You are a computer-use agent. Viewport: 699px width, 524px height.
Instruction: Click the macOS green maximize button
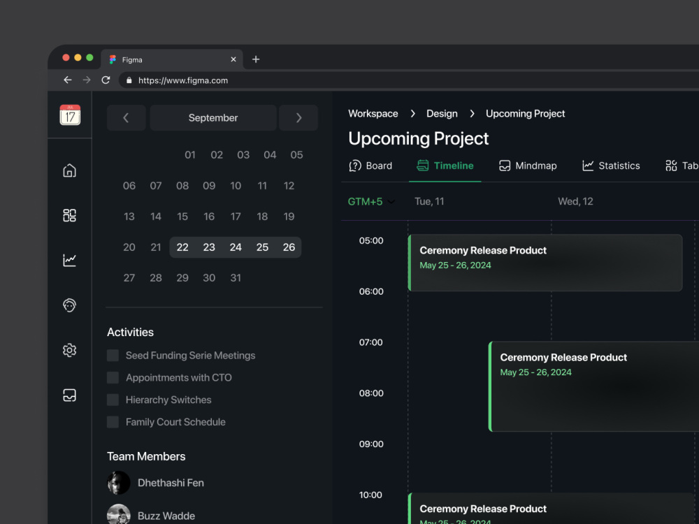89,57
